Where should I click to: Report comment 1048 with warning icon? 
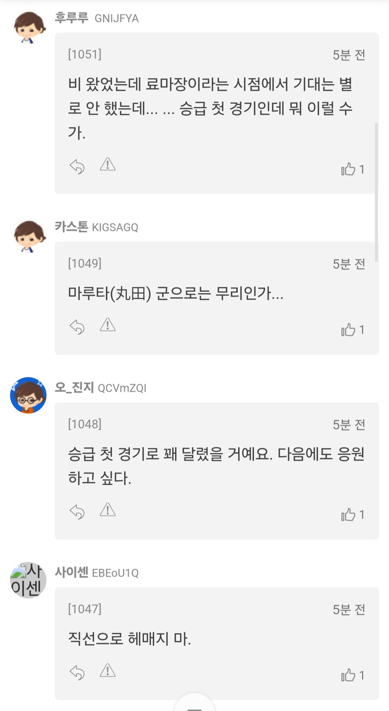tap(108, 510)
